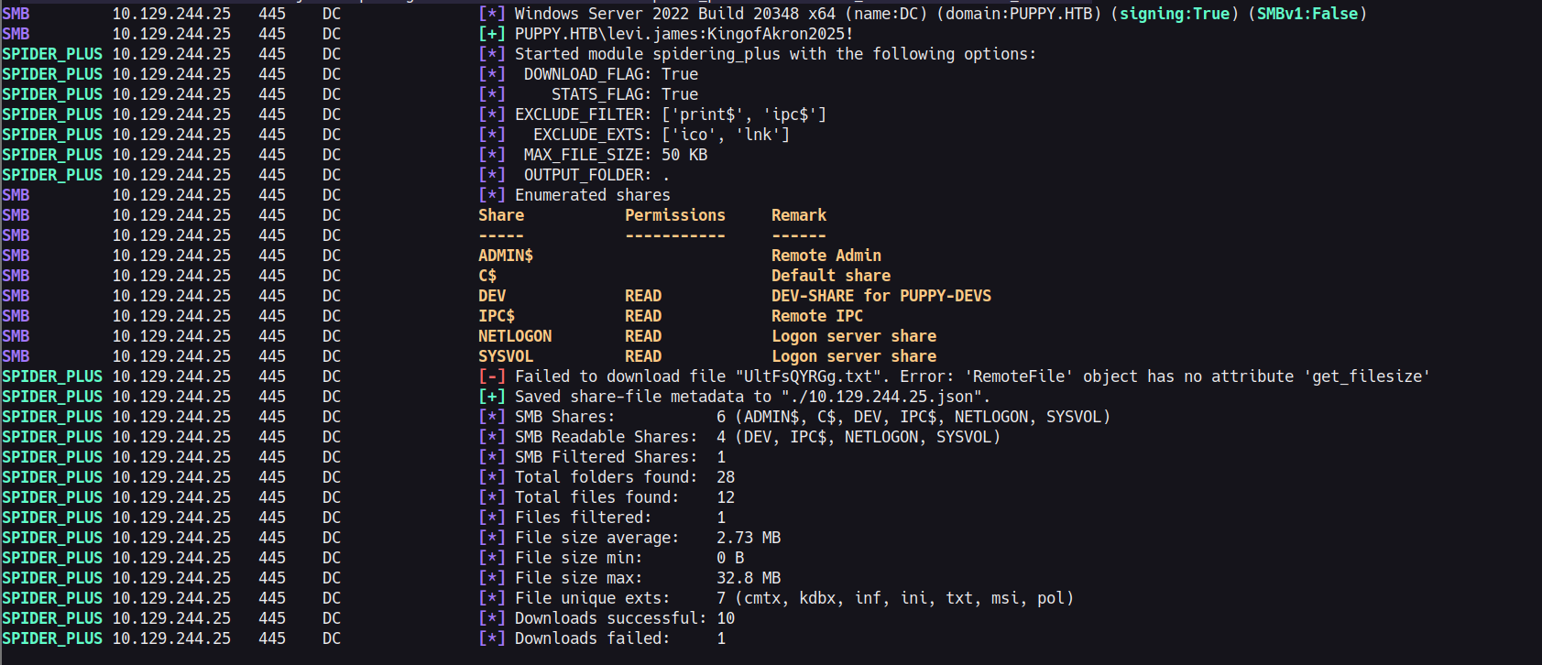Click the 'Enumerated shares' text
Screen dimensions: 1542x665
coord(593,195)
